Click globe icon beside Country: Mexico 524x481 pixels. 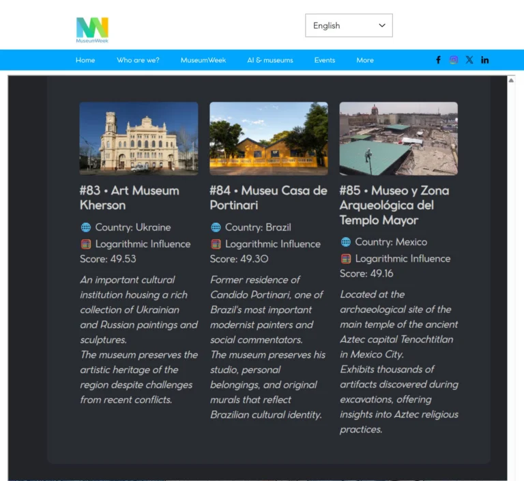346,242
